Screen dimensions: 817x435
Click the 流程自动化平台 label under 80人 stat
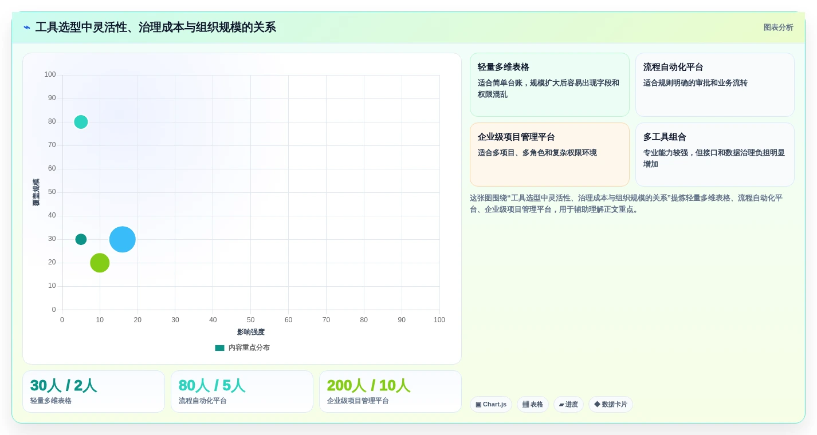click(x=203, y=401)
